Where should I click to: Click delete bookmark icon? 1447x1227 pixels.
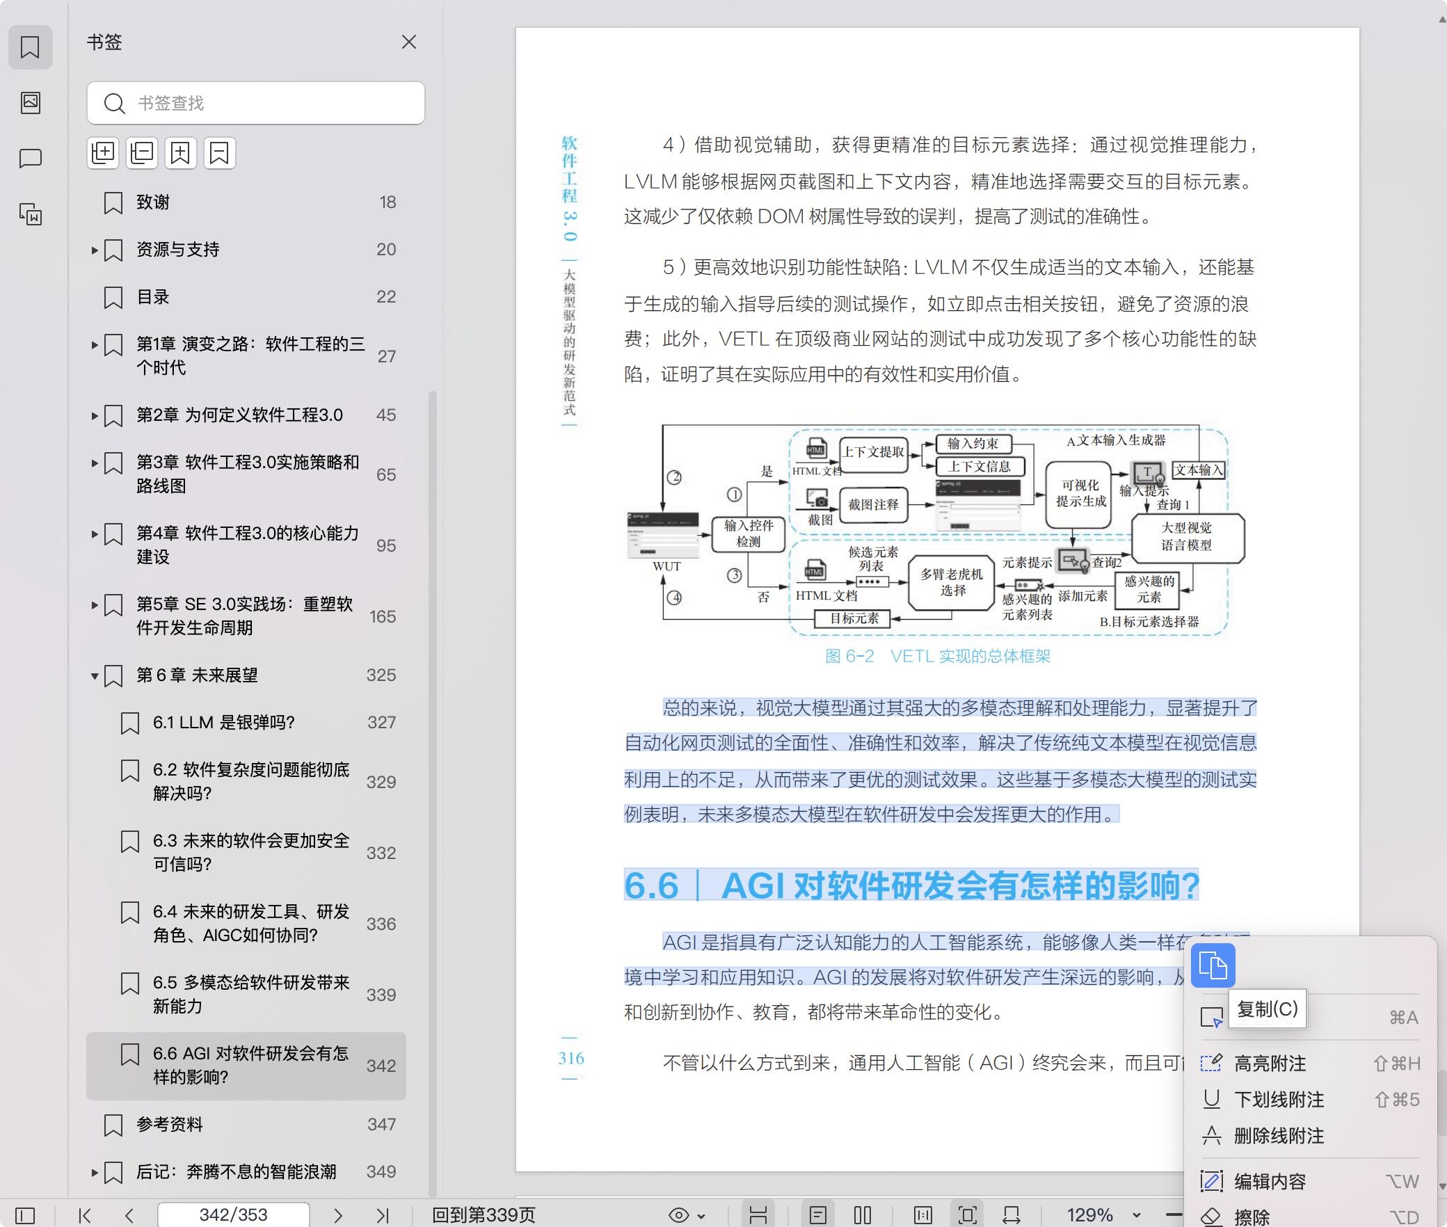(220, 153)
